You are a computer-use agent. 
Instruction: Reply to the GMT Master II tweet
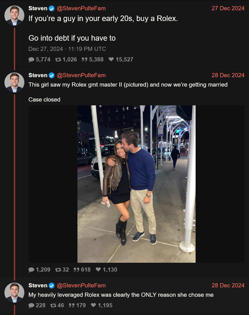pyautogui.click(x=31, y=269)
